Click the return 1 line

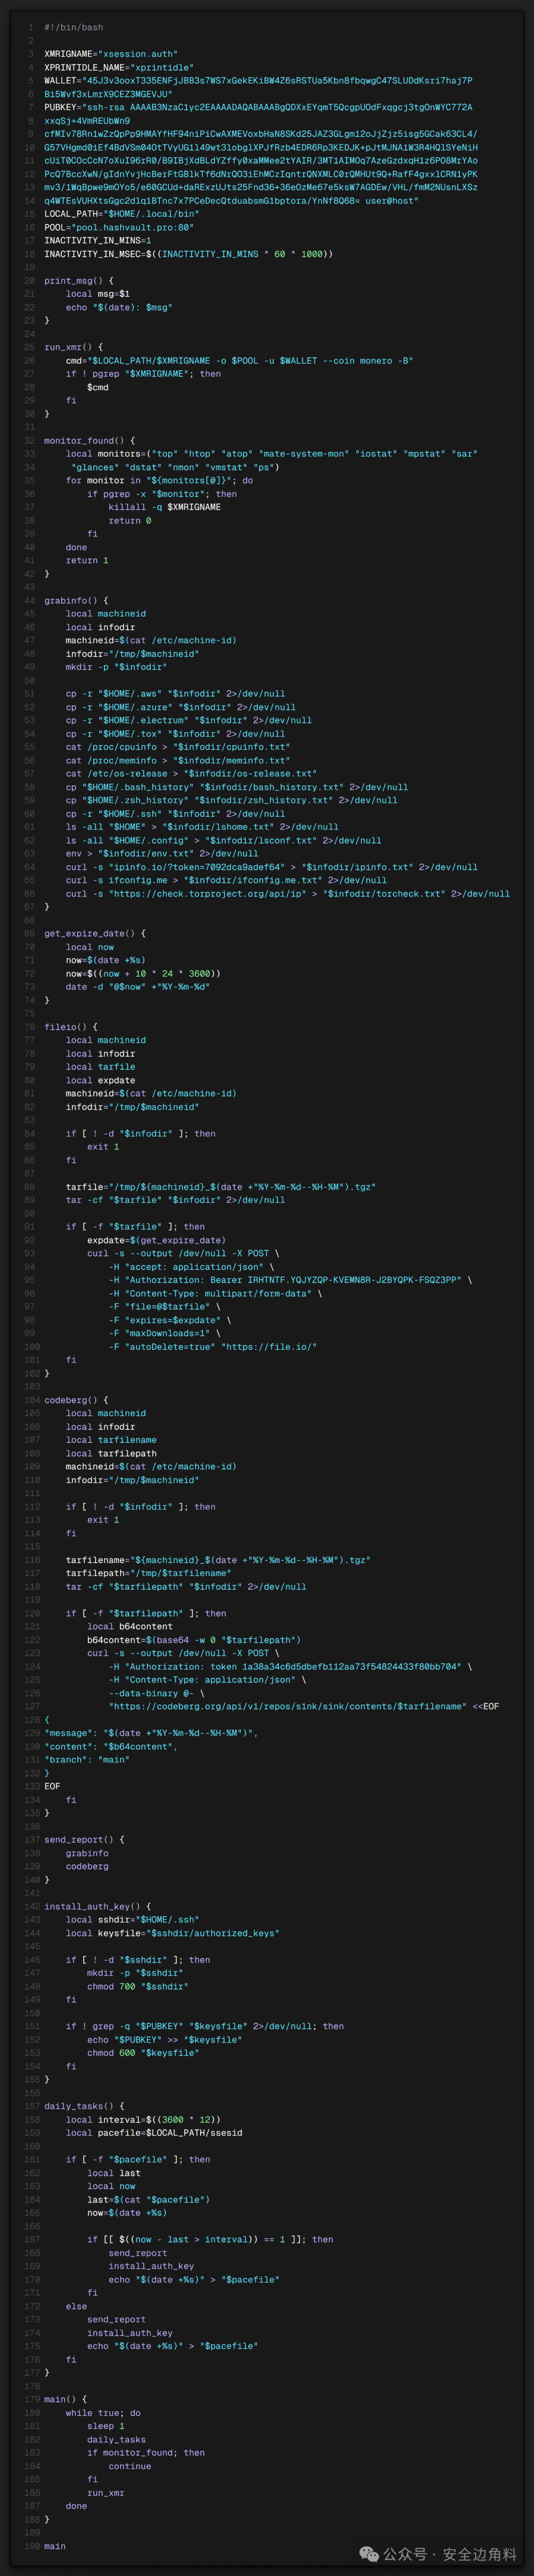point(87,560)
